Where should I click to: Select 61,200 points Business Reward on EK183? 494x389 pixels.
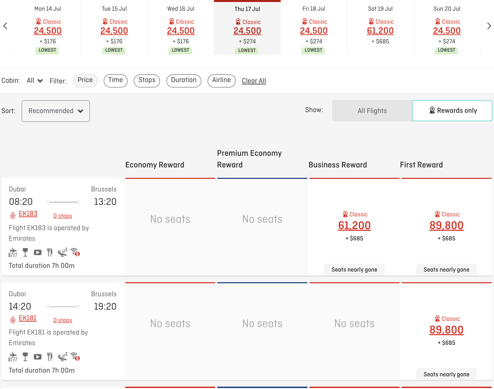pos(354,226)
